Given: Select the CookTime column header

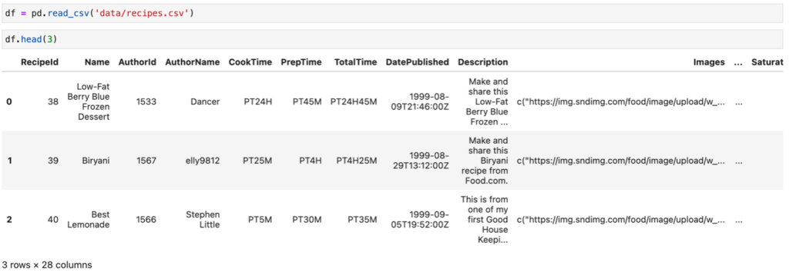Looking at the screenshot, I should 250,62.
